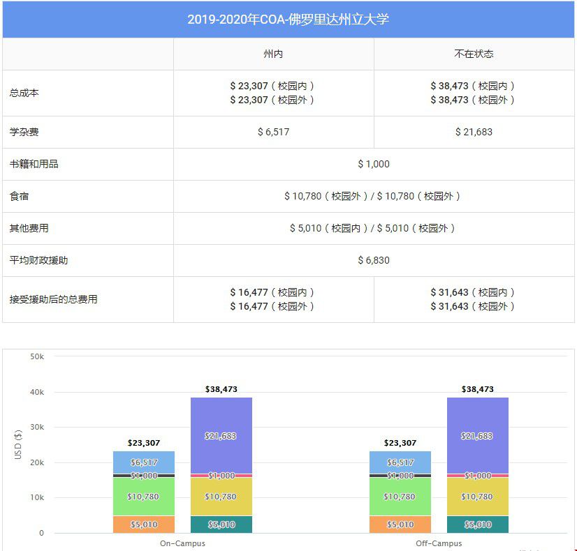This screenshot has width=577, height=551.
Task: Click On-Campus yellow $10,780 bar segment
Action: coord(221,497)
